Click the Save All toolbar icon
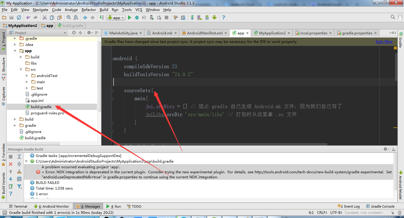 click(x=12, y=18)
